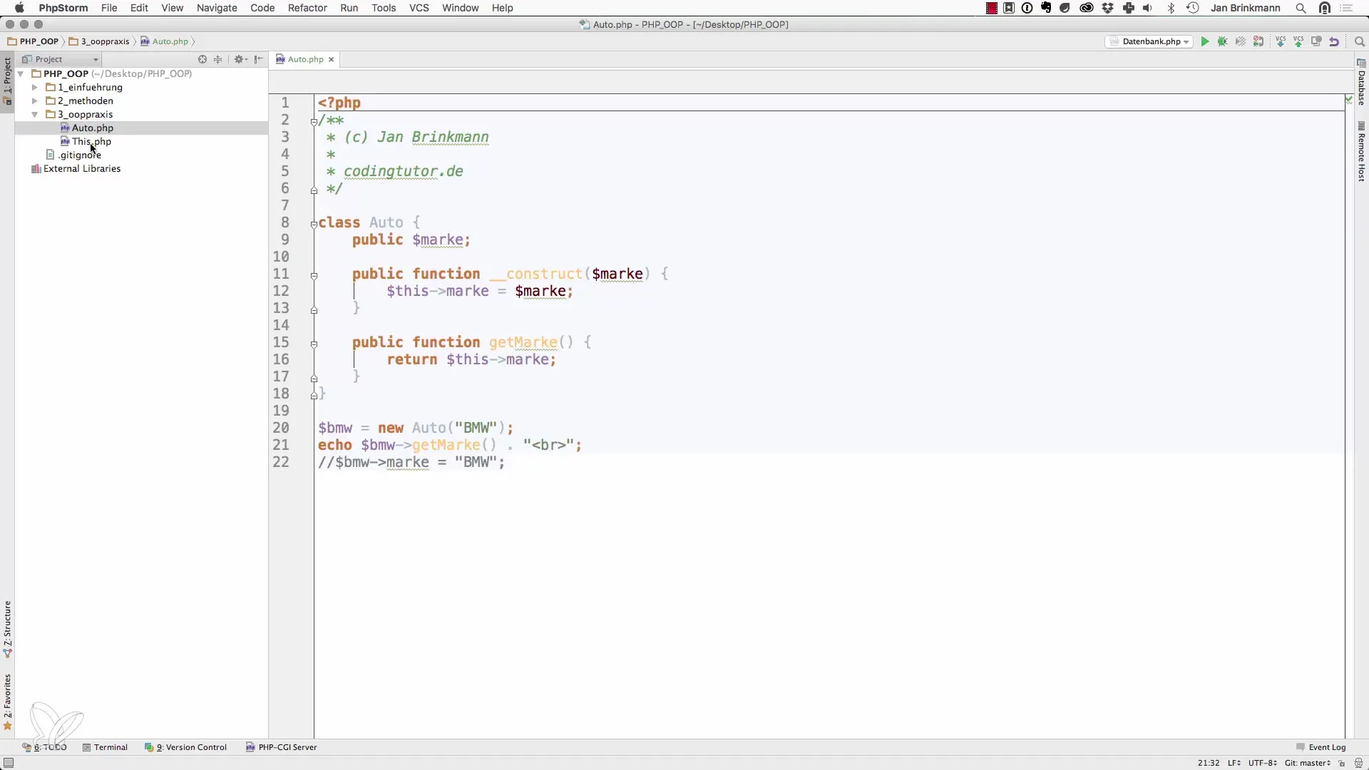Open the Database tool window on right edge

click(1361, 83)
